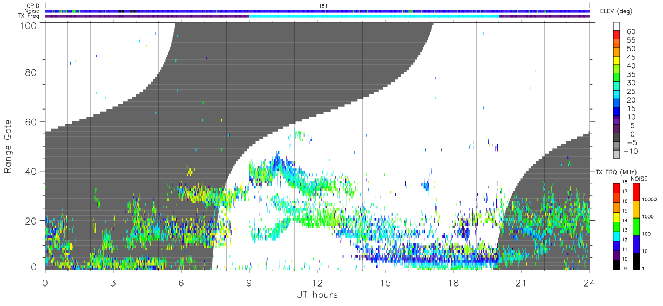
Task: Click the TX Freq row label
Action: click(x=29, y=16)
